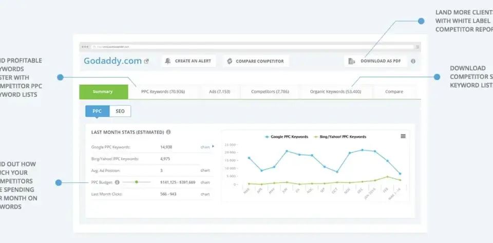Click the Last Month Clicks row label
The height and width of the screenshot is (243, 493).
pos(107,194)
